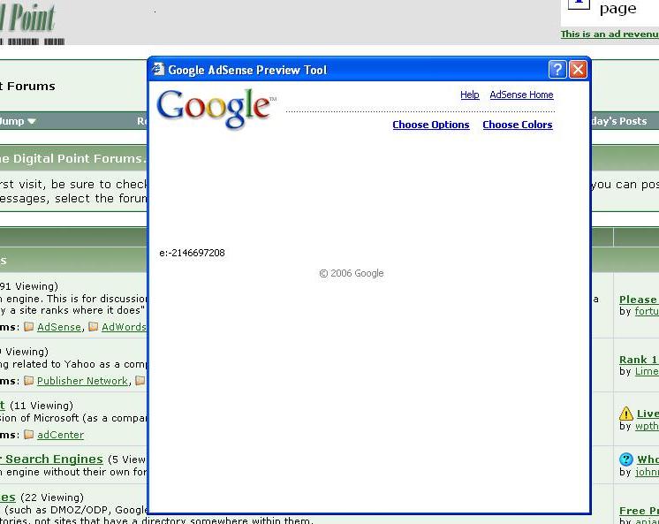Image resolution: width=659 pixels, height=524 pixels.
Task: Open AdSense Home link
Action: tap(521, 95)
